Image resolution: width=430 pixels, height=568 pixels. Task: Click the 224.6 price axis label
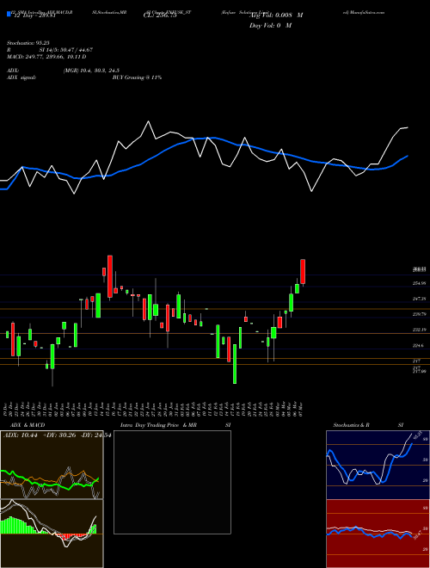pos(418,346)
